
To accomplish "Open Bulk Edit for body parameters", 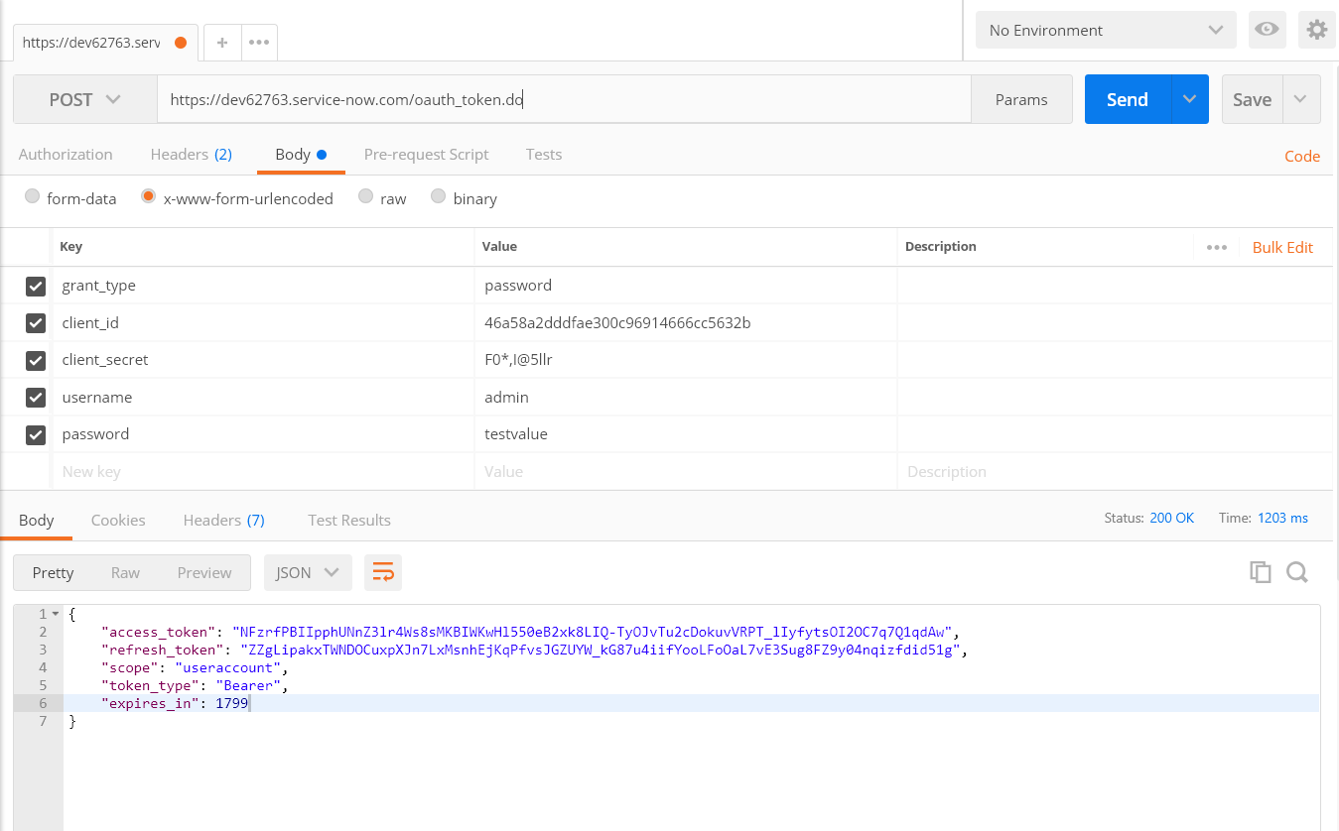I will [x=1282, y=246].
